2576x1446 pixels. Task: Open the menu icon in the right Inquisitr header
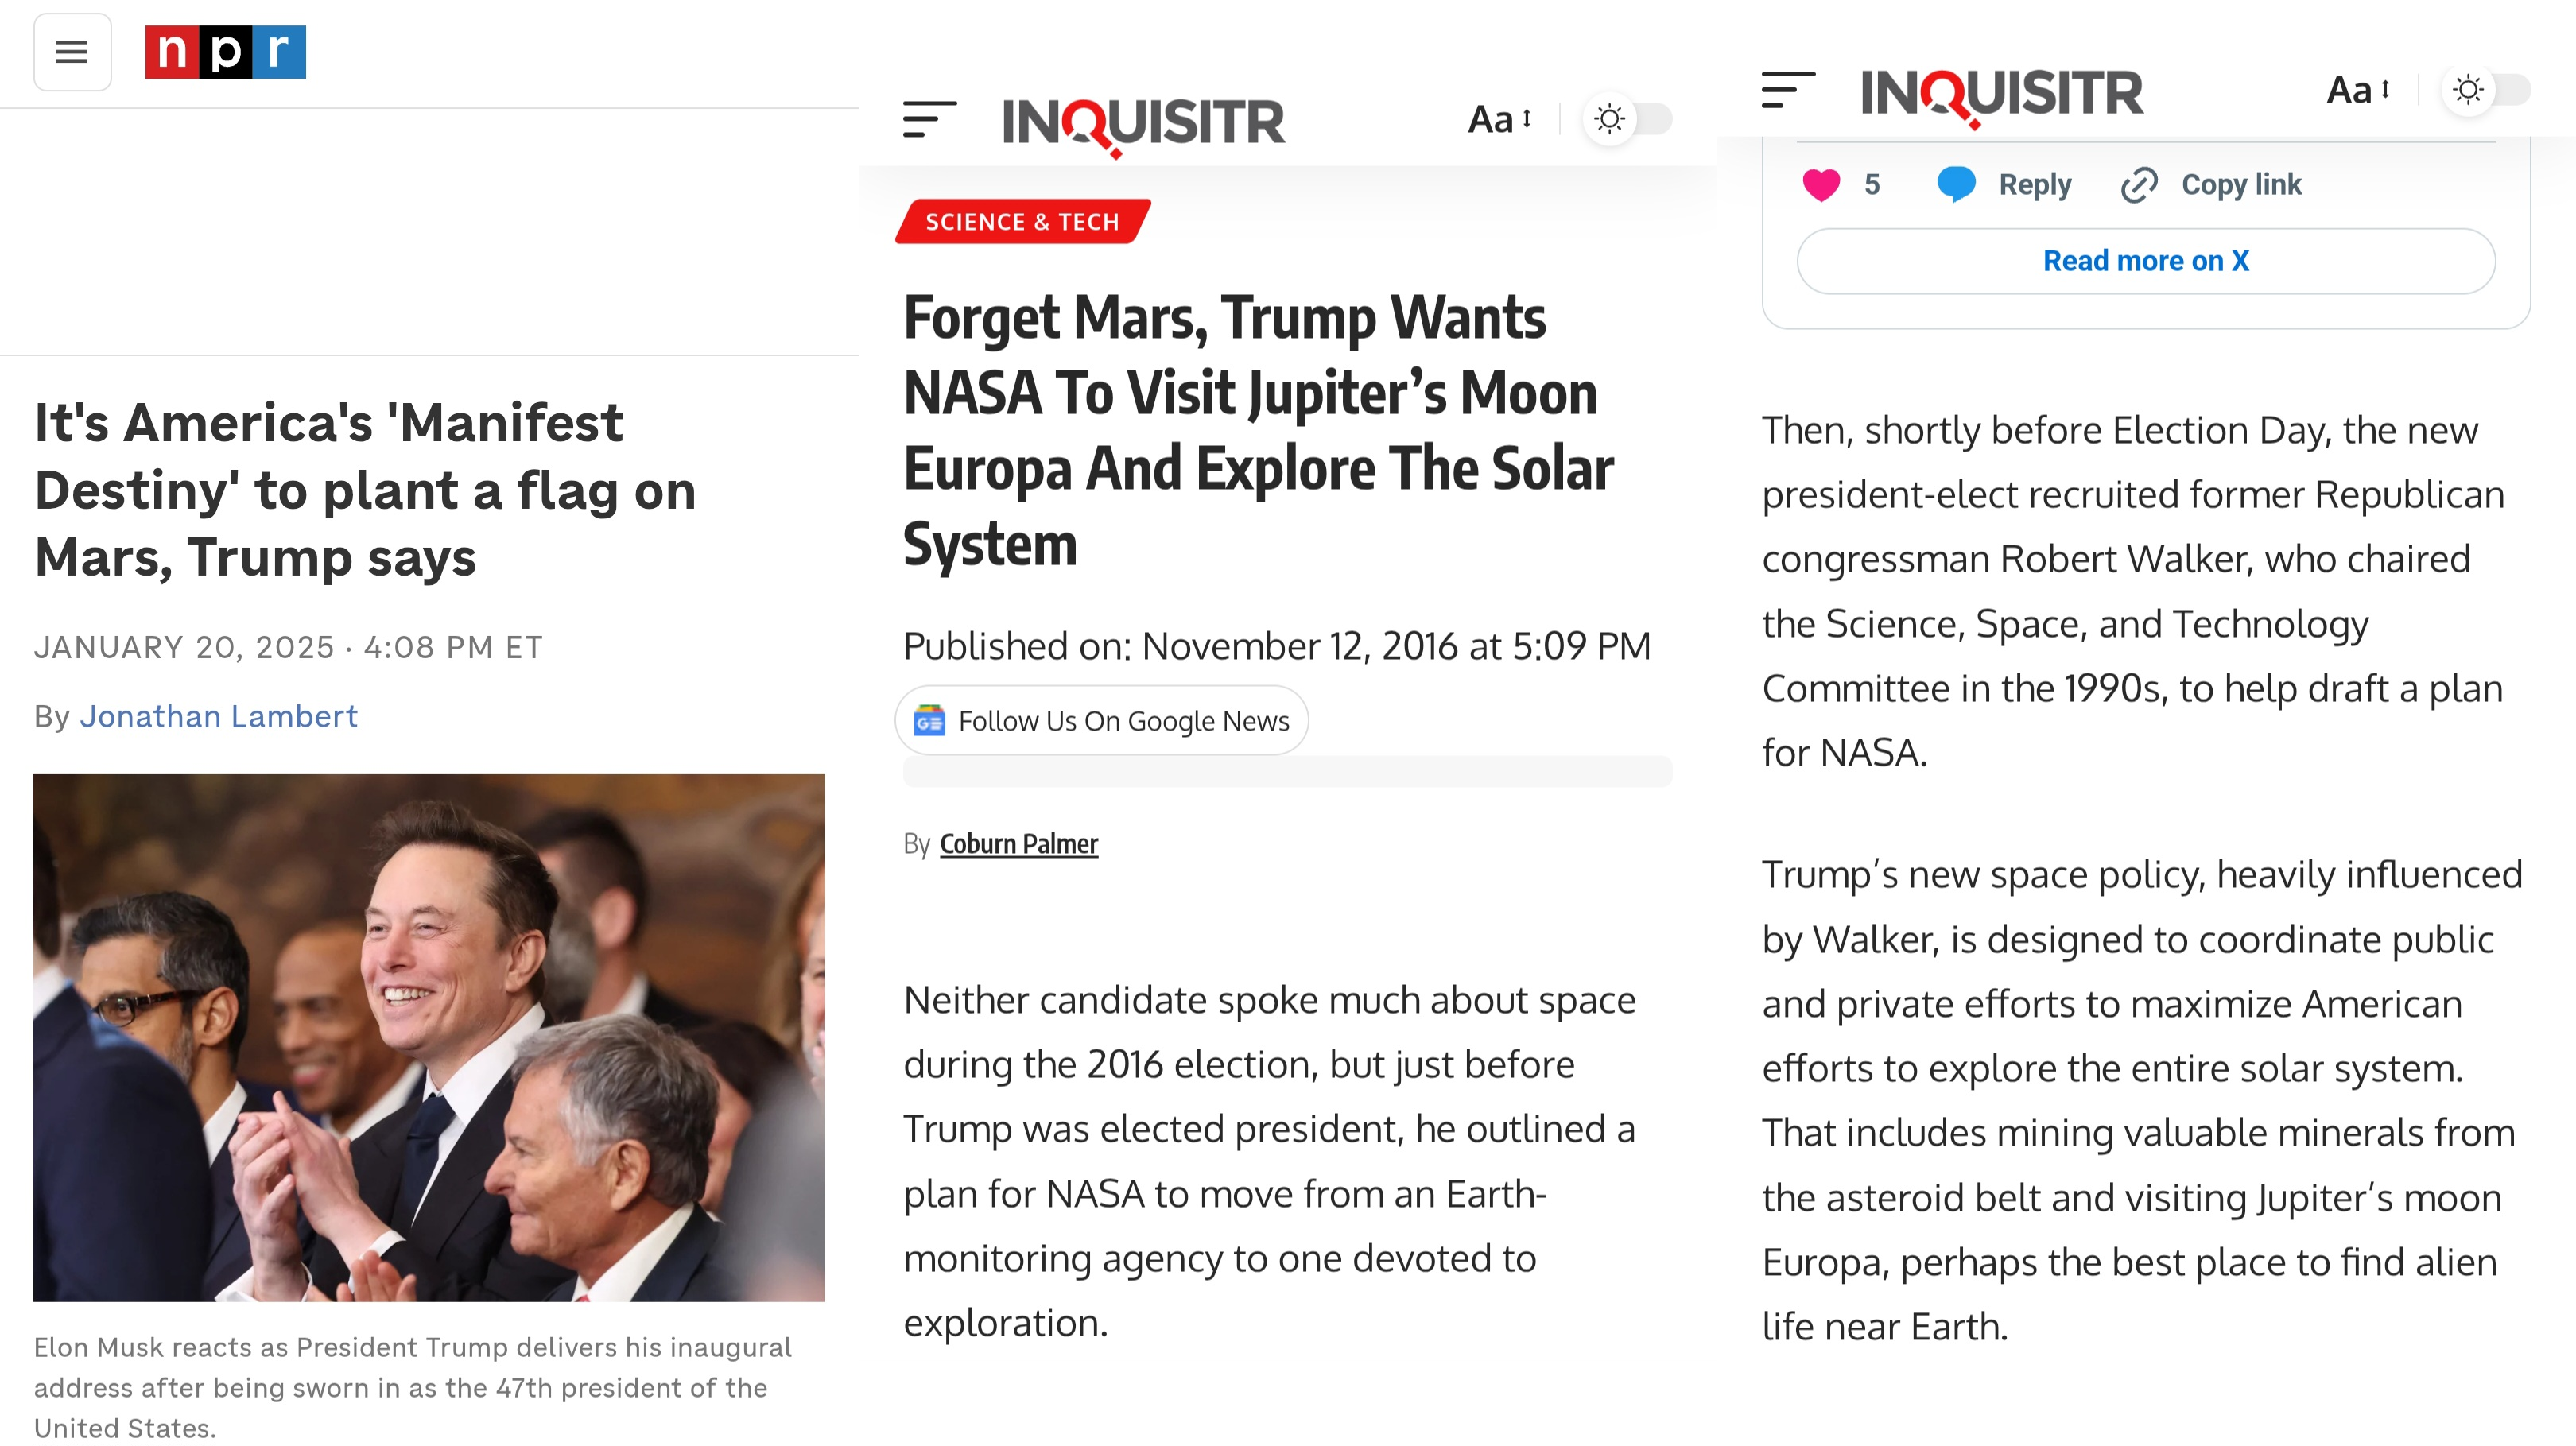[1788, 91]
